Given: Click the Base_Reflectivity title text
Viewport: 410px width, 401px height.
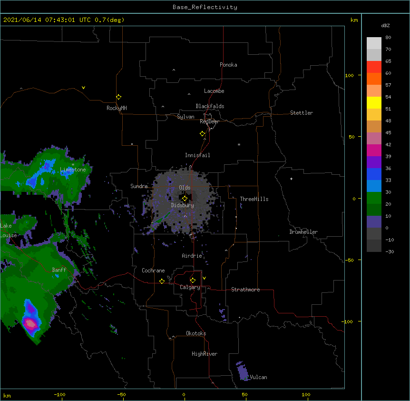Looking at the screenshot, I should pos(205,7).
